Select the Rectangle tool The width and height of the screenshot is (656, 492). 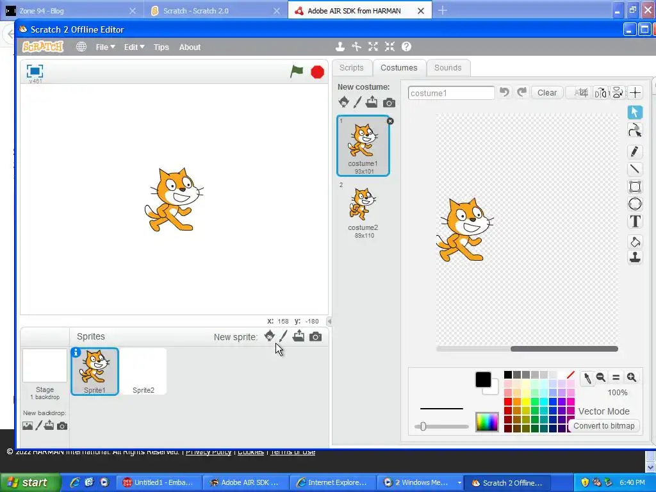[x=635, y=186]
